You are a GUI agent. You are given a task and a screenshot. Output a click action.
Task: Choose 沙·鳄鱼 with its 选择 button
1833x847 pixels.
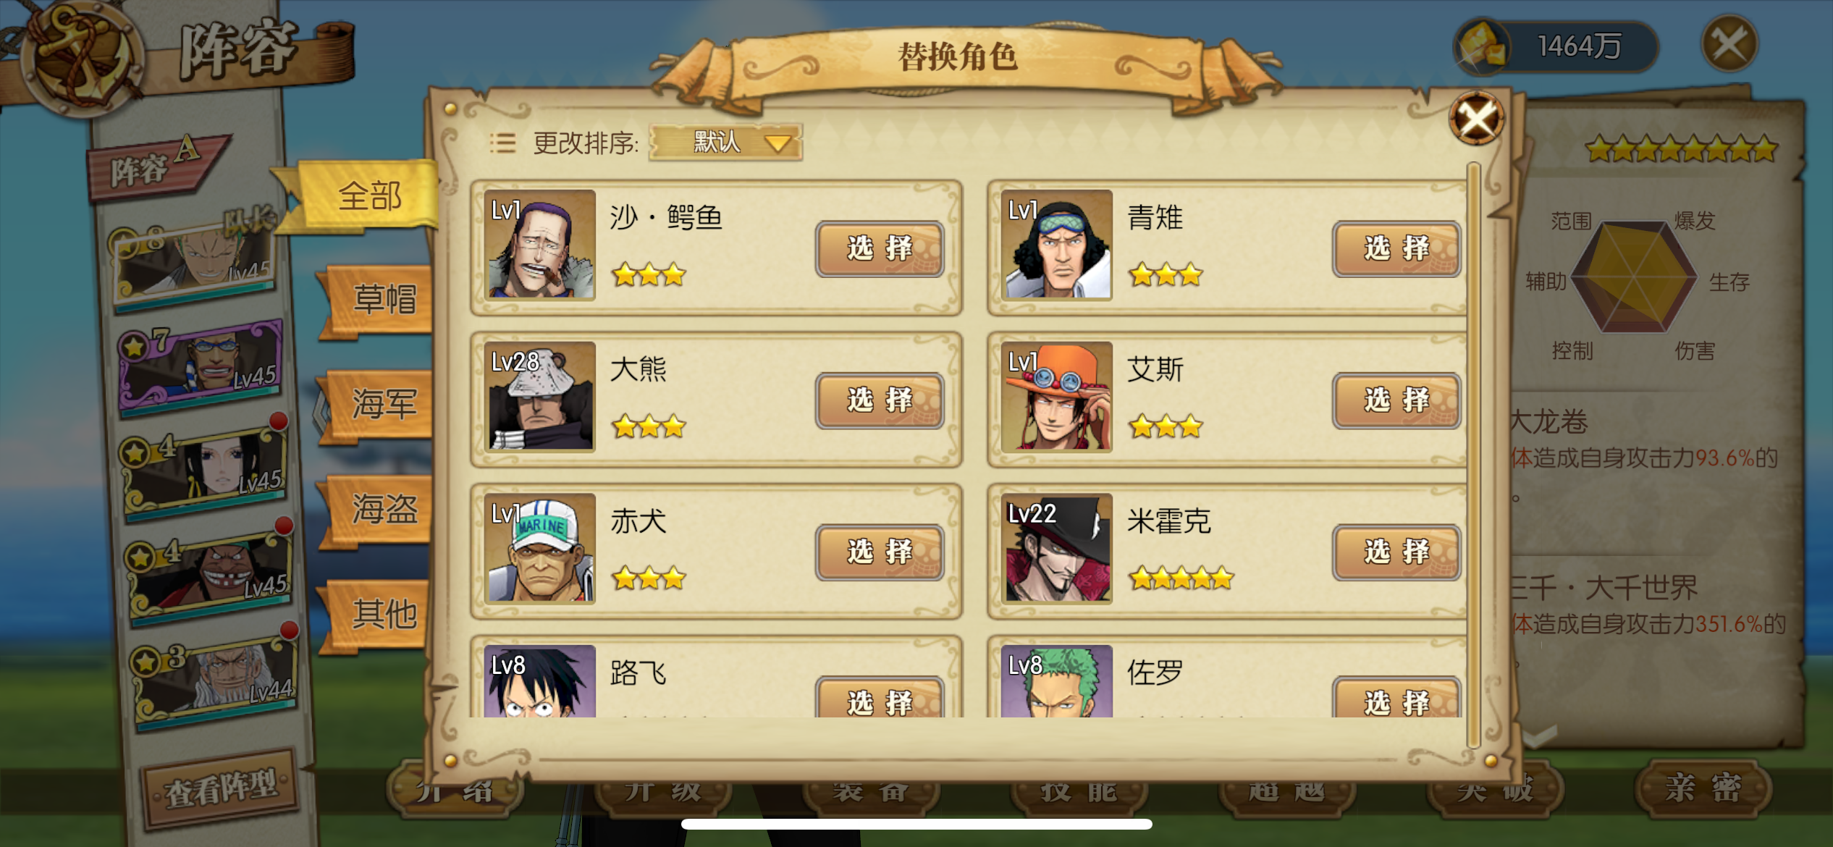(879, 248)
